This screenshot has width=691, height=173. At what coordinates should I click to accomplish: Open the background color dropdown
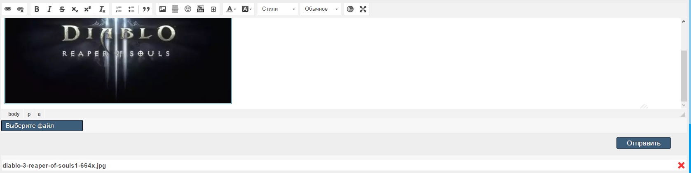click(x=246, y=9)
